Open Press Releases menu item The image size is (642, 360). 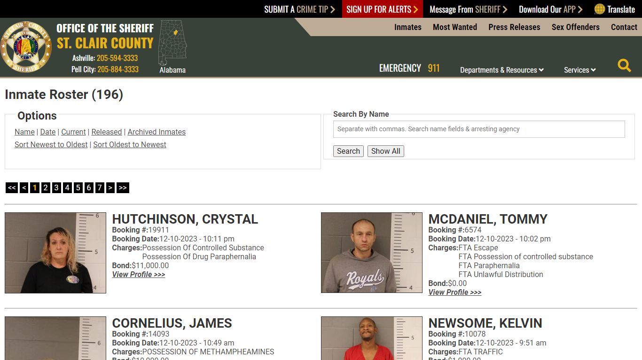click(514, 27)
